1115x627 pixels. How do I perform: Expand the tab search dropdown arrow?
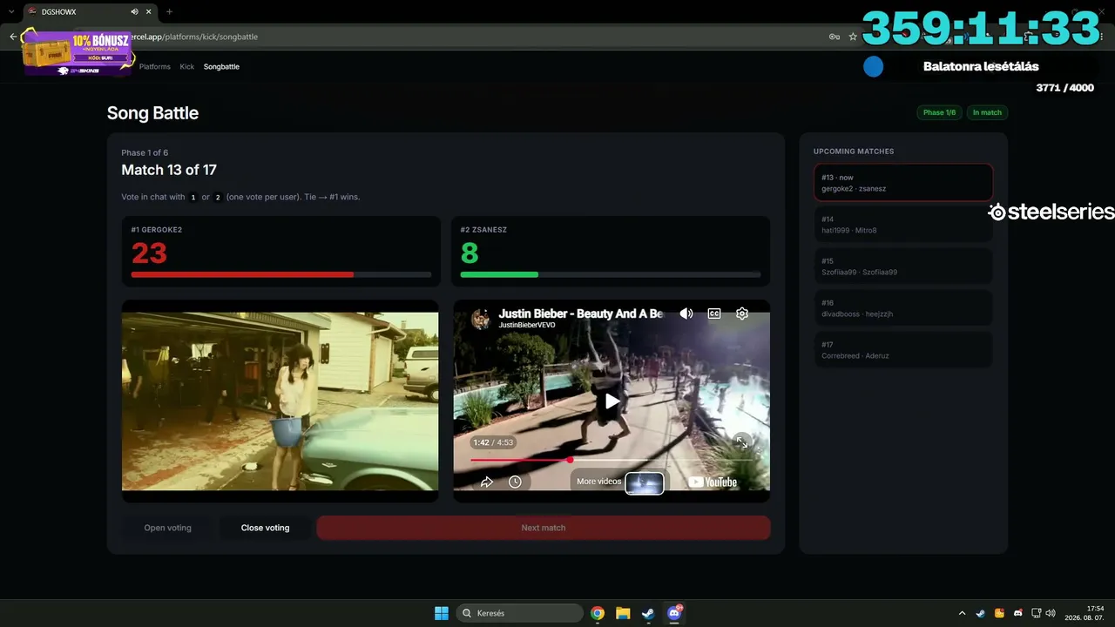point(10,11)
